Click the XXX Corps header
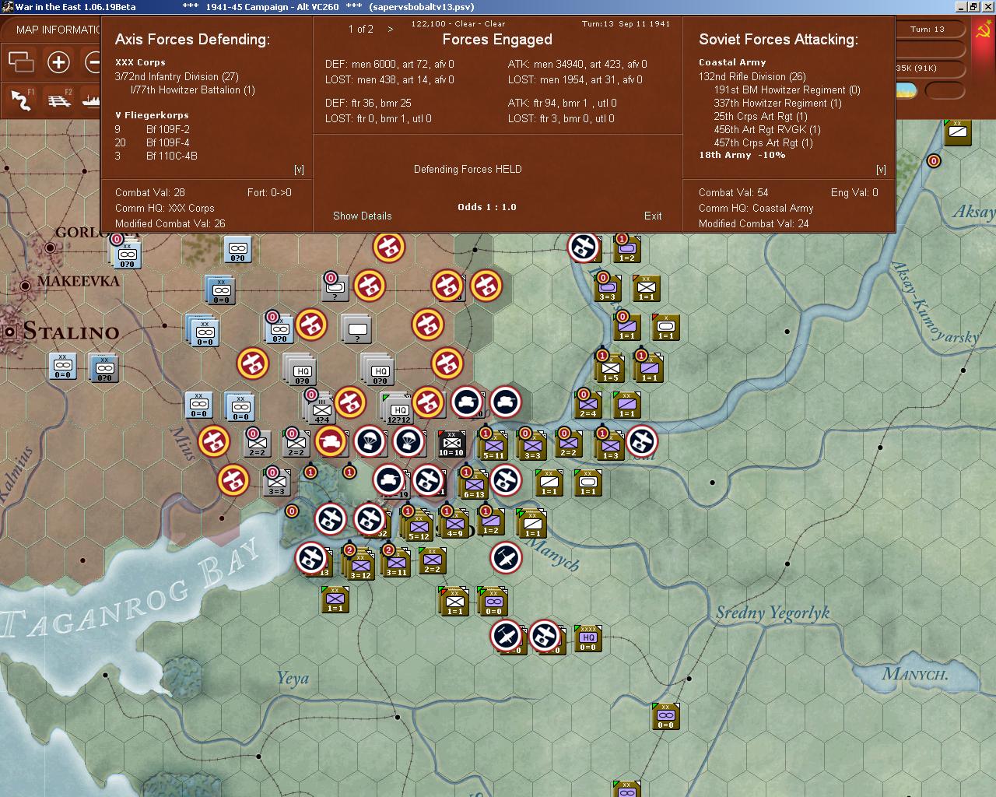 click(x=140, y=62)
